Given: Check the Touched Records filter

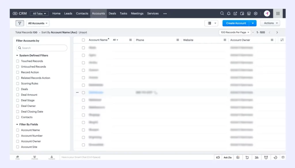Looking at the screenshot, I should 18,61.
